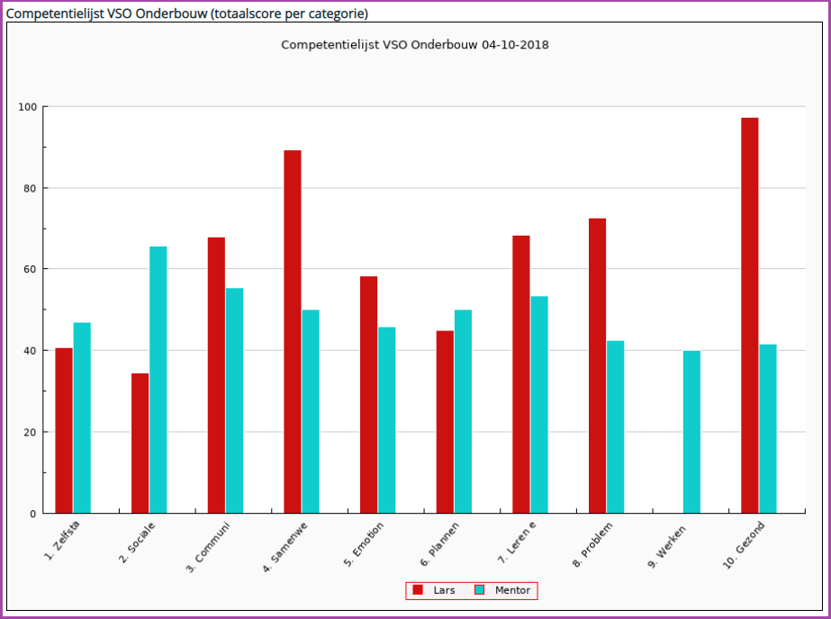Click the Mentor legend label text
The image size is (831, 619).
tap(512, 590)
